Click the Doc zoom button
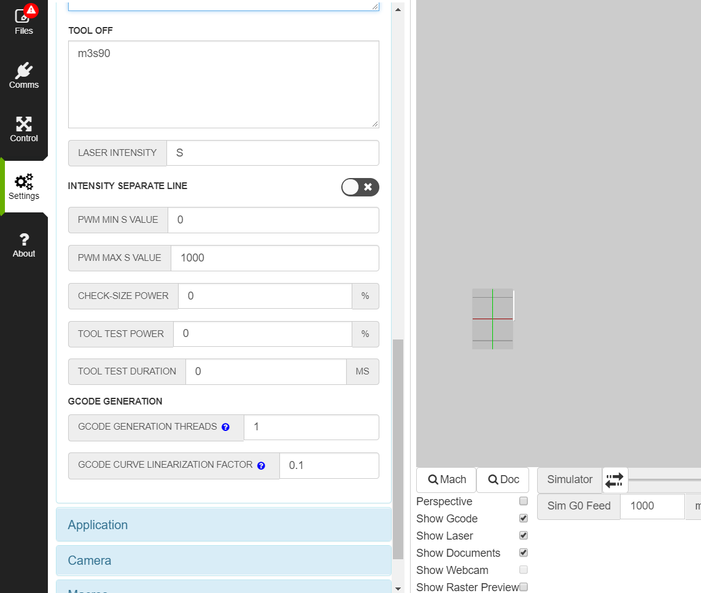 coord(503,480)
